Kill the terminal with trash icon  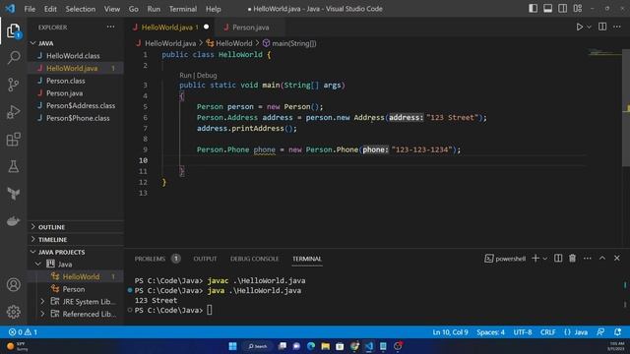click(572, 259)
